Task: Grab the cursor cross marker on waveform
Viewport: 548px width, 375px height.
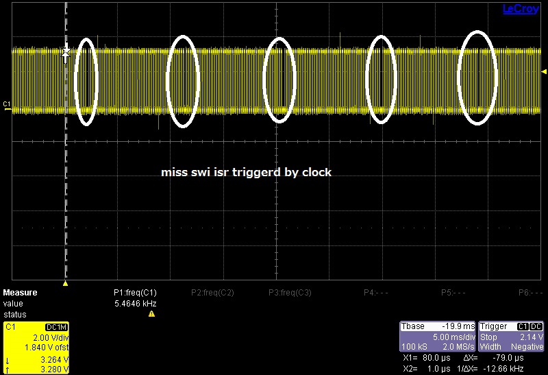Action: (x=66, y=53)
